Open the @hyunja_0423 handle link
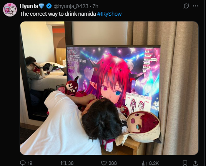The height and width of the screenshot is (166, 206). [x=71, y=6]
